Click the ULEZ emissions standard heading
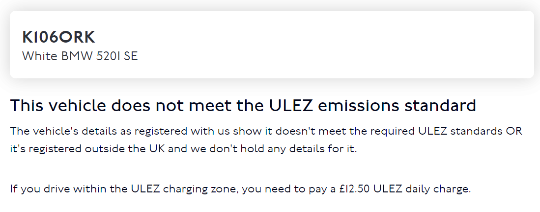 click(243, 106)
